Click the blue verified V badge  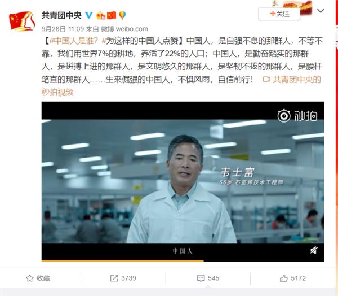89,15
